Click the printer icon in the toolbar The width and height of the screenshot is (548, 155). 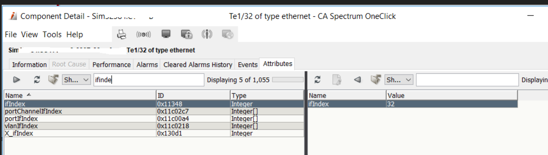(122, 34)
